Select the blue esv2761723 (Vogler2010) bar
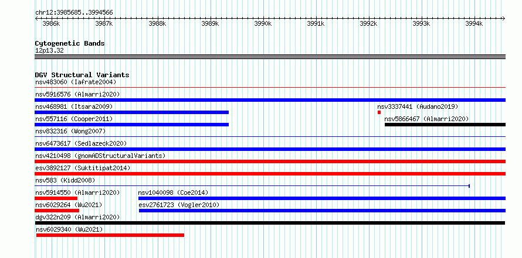 pos(322,211)
